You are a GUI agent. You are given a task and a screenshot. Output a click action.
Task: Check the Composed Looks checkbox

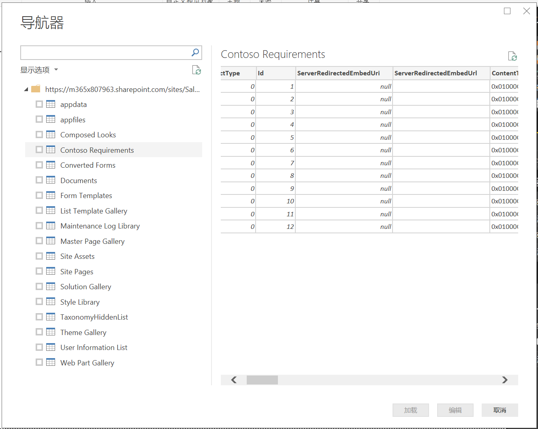(39, 134)
